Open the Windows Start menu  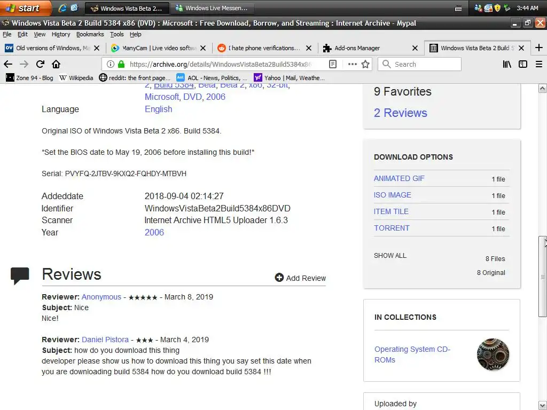(26, 8)
